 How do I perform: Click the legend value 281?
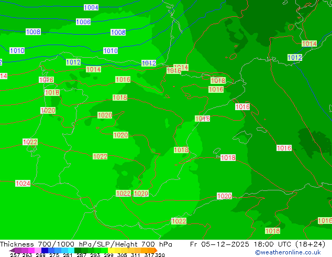68,255
